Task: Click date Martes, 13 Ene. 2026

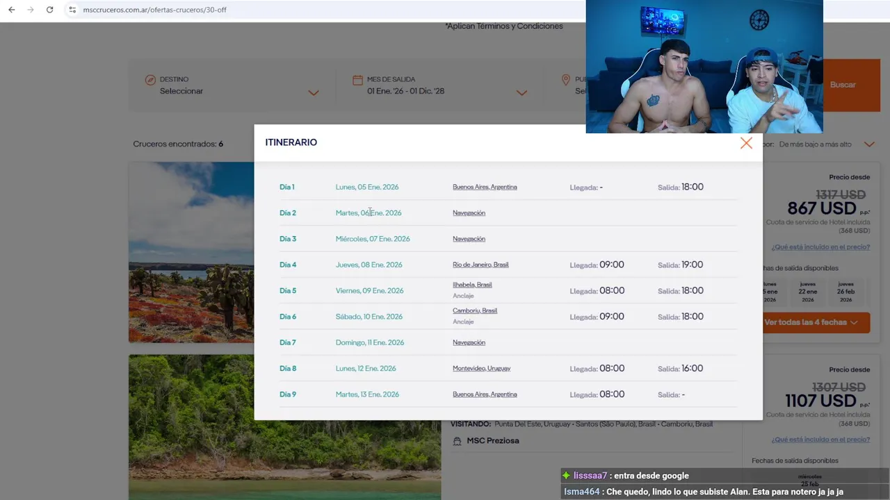Action: tap(367, 394)
